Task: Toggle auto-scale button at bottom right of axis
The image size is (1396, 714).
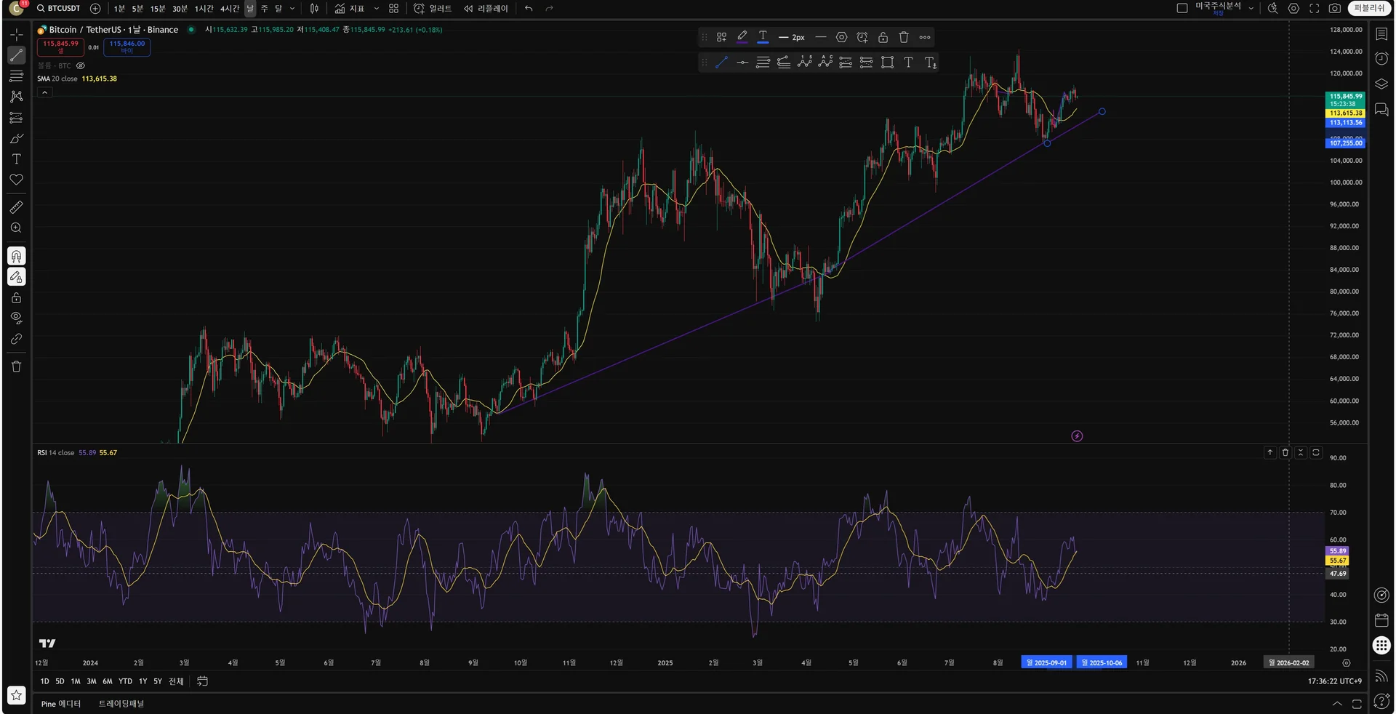Action: tap(1346, 663)
